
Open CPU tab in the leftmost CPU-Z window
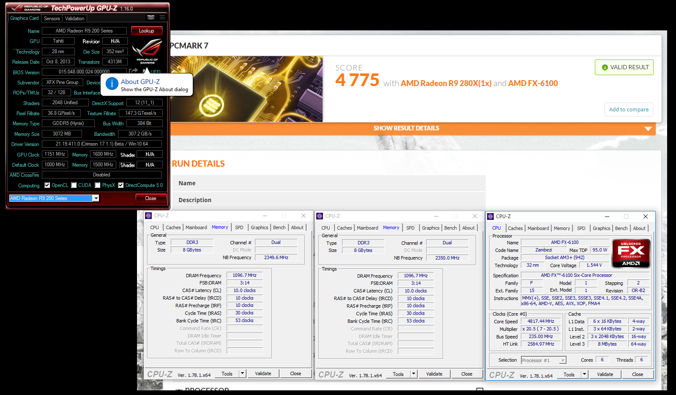pyautogui.click(x=154, y=227)
